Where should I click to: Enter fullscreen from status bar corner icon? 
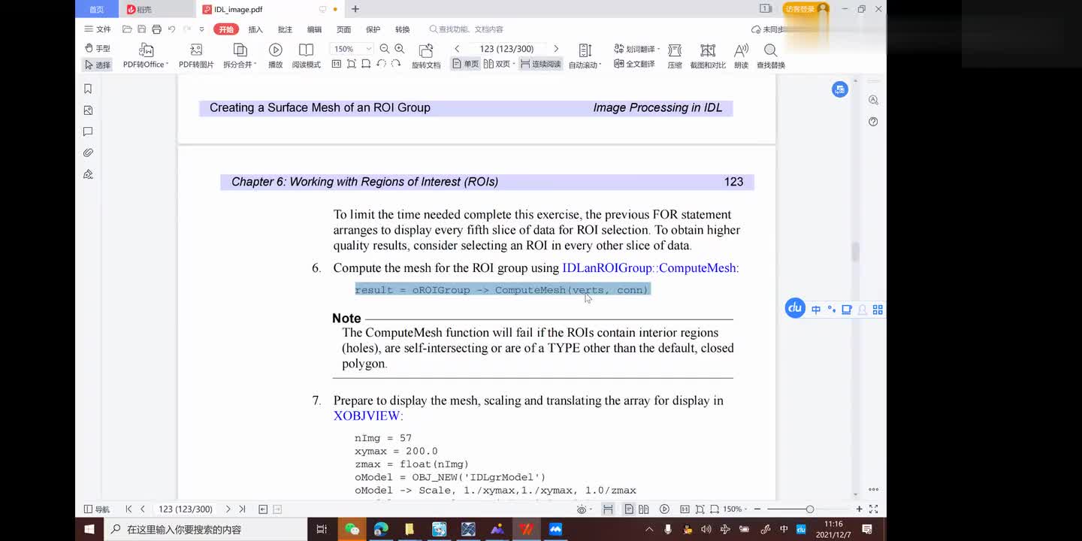[x=874, y=509]
